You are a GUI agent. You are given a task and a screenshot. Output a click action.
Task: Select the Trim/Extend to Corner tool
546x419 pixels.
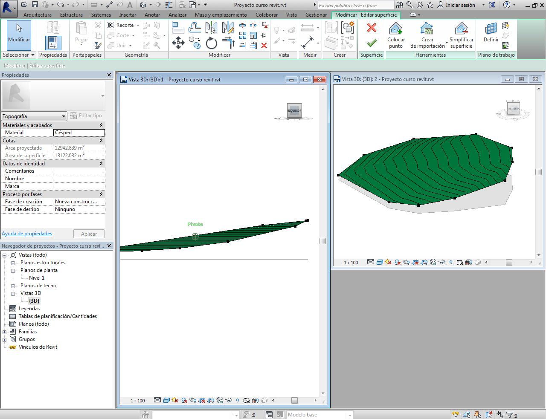click(x=228, y=43)
